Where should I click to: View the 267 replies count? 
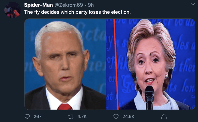(x=38, y=117)
